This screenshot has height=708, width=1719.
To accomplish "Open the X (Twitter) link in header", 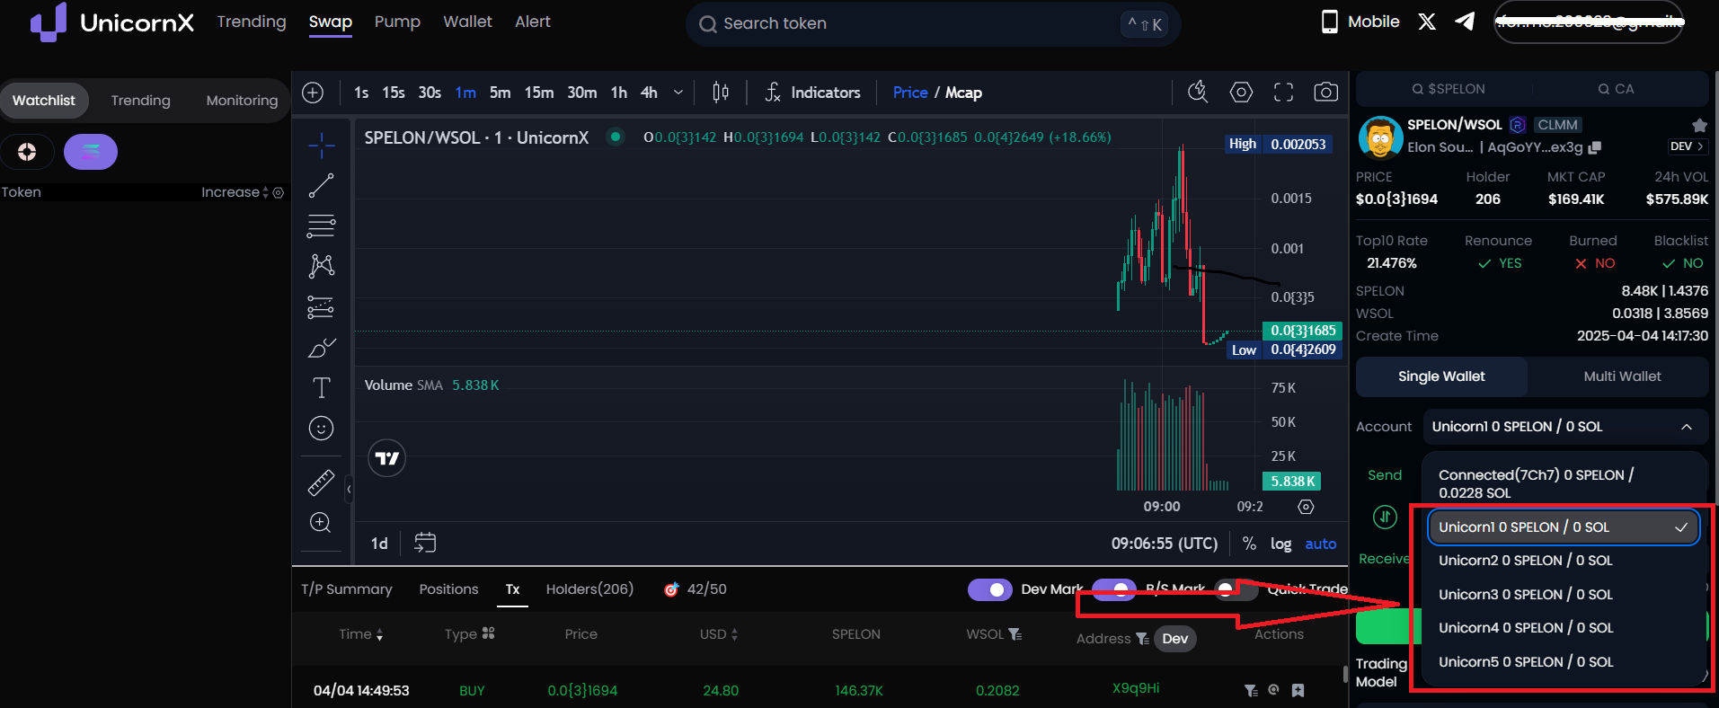I will (x=1427, y=22).
